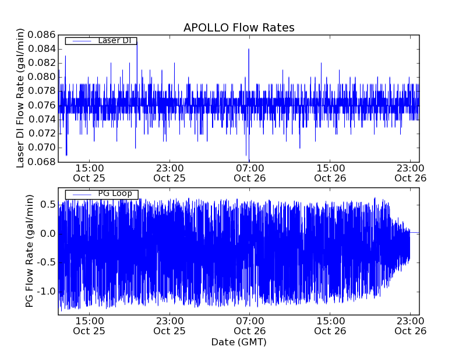This screenshot has width=466, height=350.
Task: Click the -0.5 tick on PG Flow axis
Action: [46, 262]
